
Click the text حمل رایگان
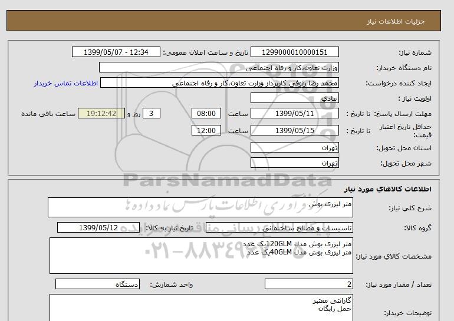pos(335,309)
